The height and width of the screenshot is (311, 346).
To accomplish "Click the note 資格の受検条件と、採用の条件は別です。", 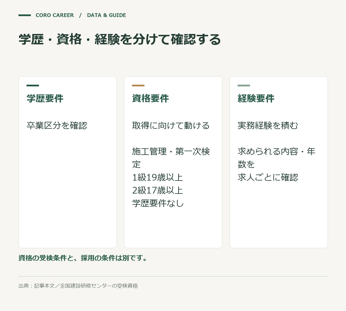I will [84, 258].
